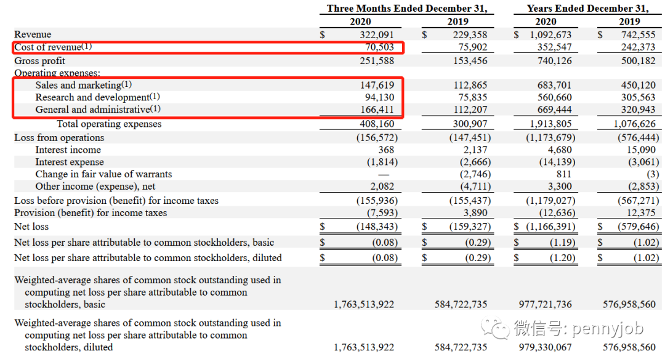Select the 'Years Ended December 31,' header
This screenshot has height=359, width=665.
(587, 9)
